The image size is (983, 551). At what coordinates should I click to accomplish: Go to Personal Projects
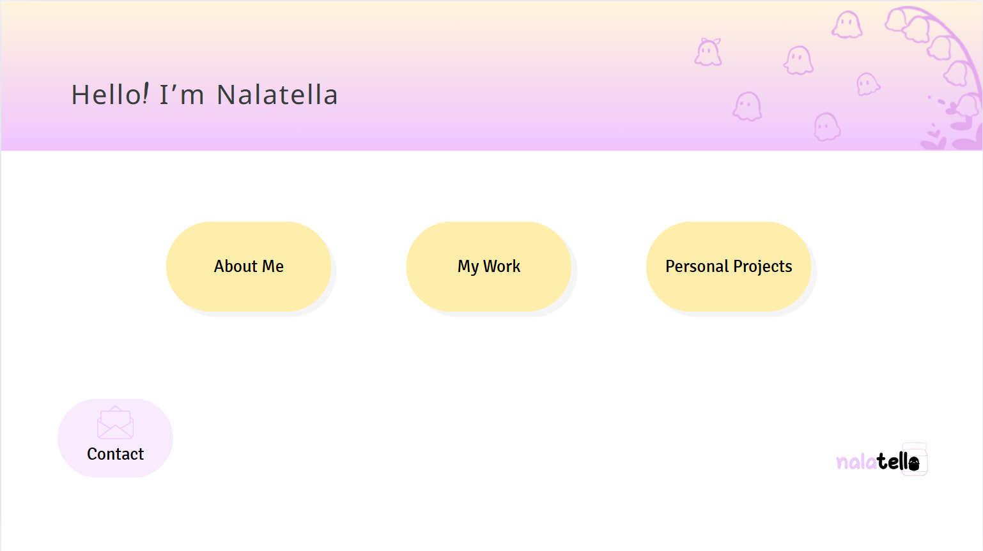pyautogui.click(x=729, y=266)
